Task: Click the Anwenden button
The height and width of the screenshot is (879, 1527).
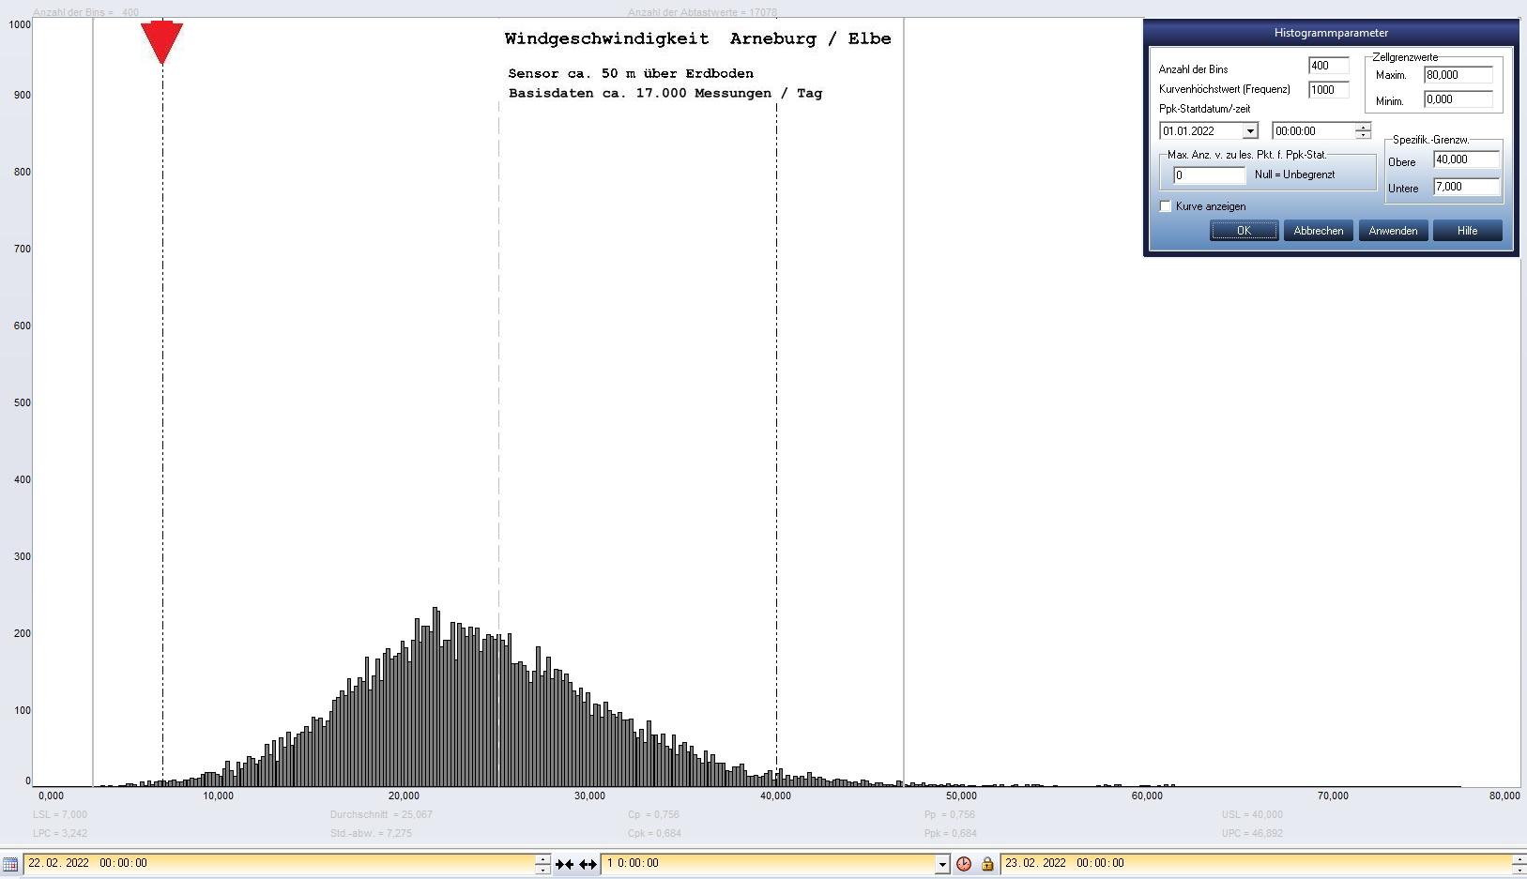Action: point(1393,231)
